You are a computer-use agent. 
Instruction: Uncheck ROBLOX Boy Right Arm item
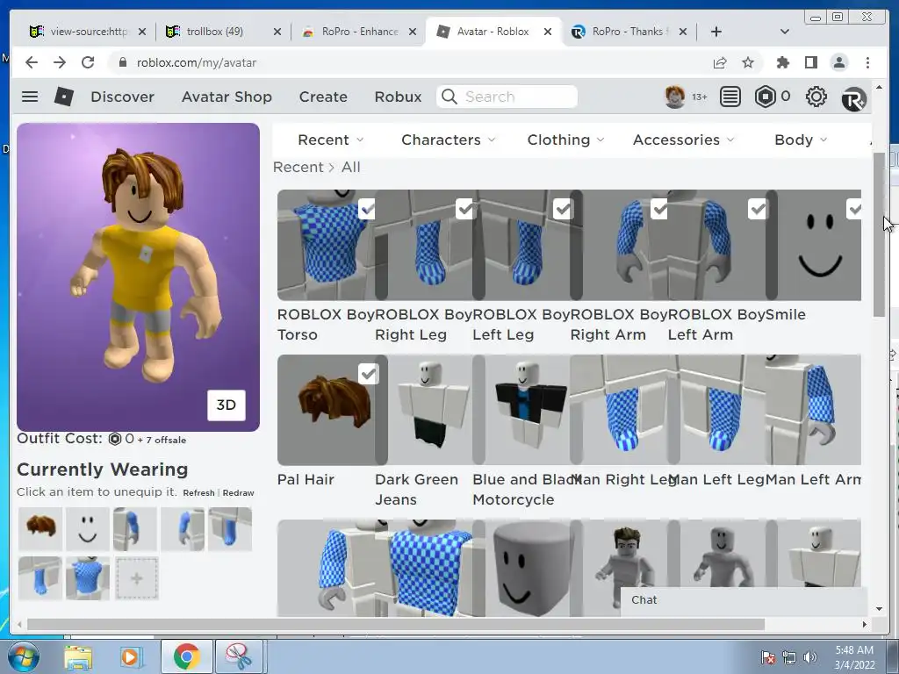(659, 209)
